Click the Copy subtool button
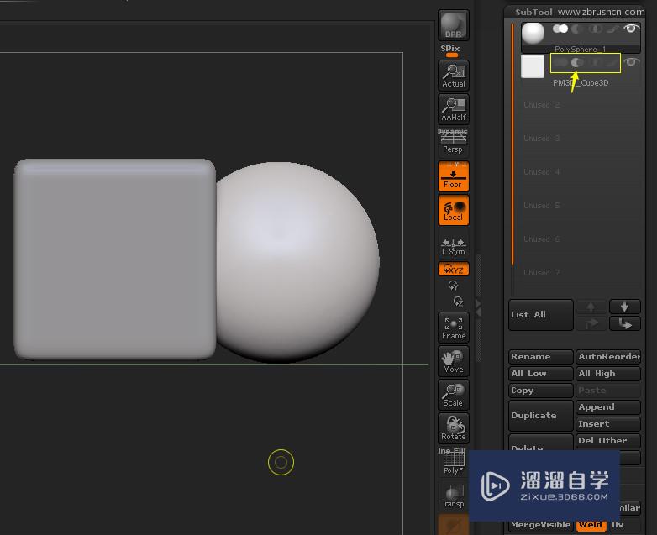The image size is (657, 535). 540,390
